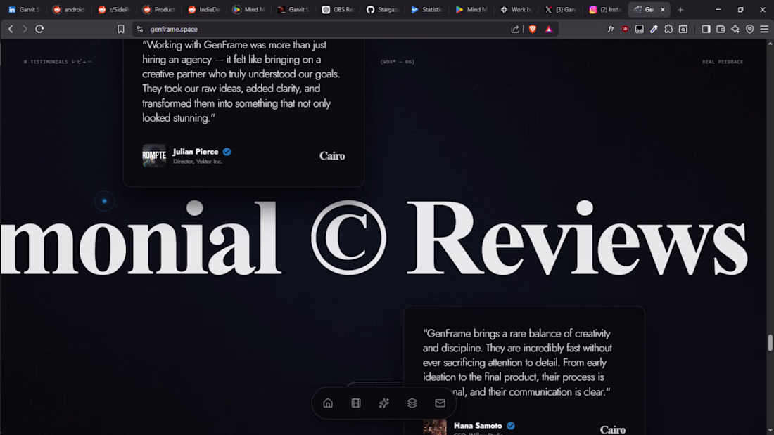The width and height of the screenshot is (774, 435).
Task: Switch to the GitHub Stargazers tab
Action: click(383, 9)
